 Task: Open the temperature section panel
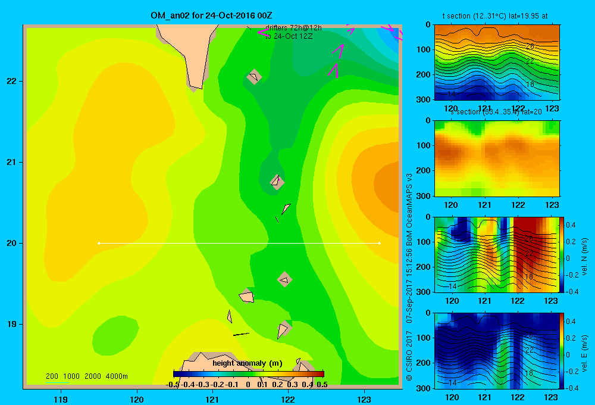[x=497, y=63]
